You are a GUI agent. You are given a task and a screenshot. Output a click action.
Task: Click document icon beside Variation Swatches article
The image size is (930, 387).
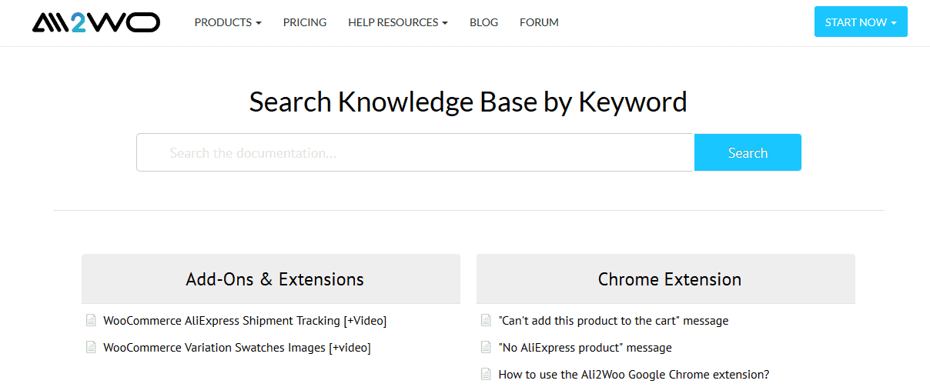click(x=91, y=347)
